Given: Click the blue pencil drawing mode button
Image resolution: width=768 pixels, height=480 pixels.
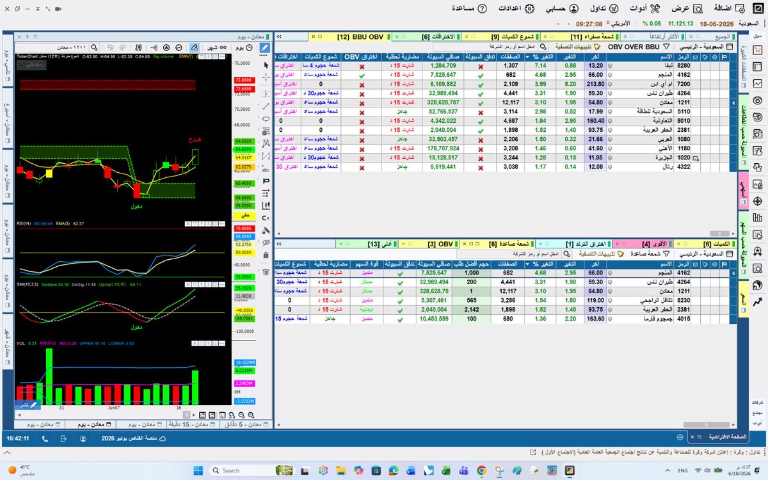Looking at the screenshot, I should point(265,47).
